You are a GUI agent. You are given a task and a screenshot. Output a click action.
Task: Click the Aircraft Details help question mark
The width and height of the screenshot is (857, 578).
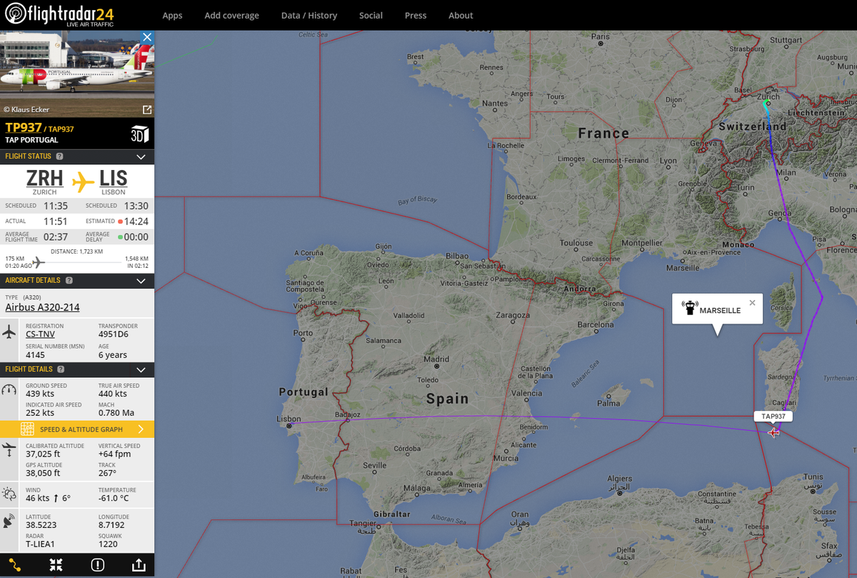click(x=69, y=281)
